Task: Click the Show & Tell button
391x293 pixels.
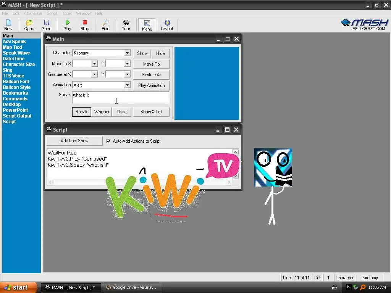Action: pos(151,112)
